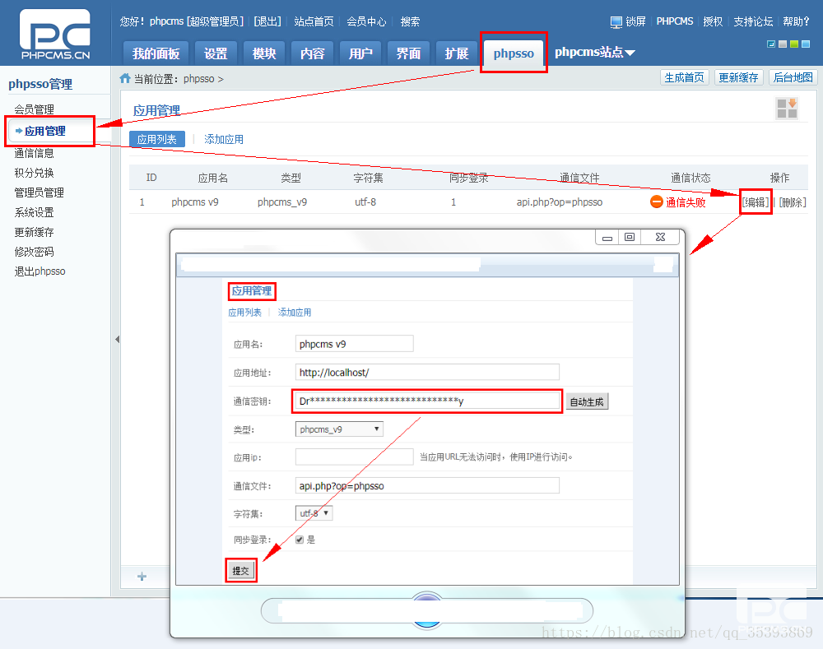
Task: Choose the light blue theme color swatch
Action: (x=806, y=44)
